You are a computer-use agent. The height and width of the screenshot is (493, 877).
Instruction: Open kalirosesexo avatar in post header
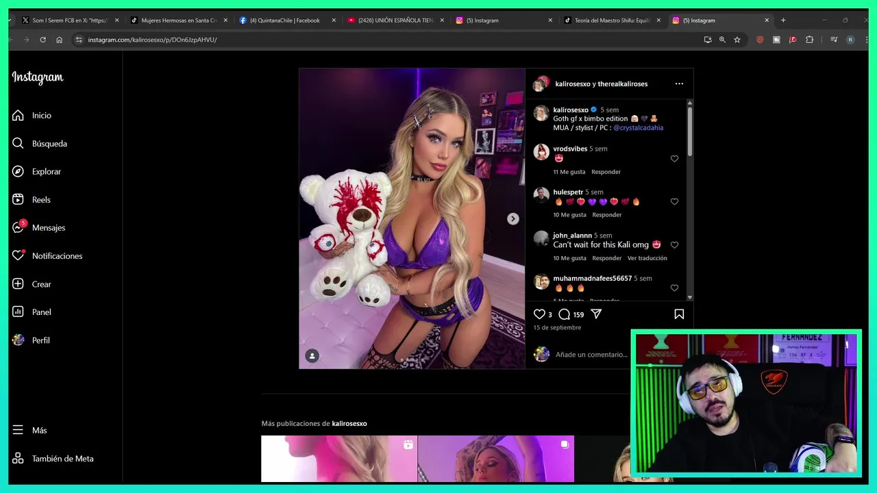(541, 84)
